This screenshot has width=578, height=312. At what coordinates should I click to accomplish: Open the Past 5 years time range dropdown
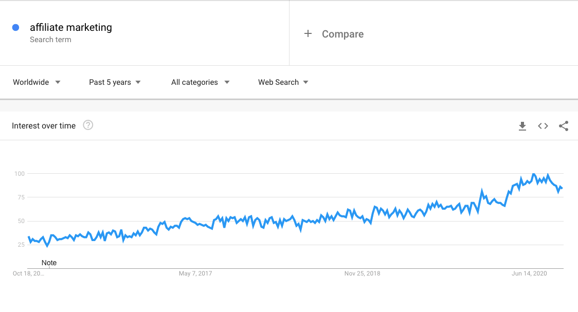pos(115,82)
